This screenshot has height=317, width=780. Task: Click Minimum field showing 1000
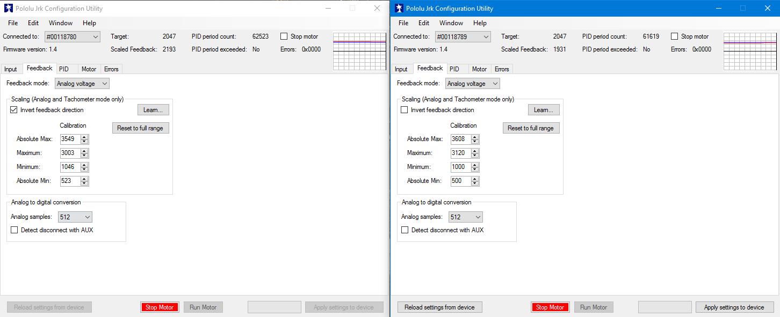(461, 167)
